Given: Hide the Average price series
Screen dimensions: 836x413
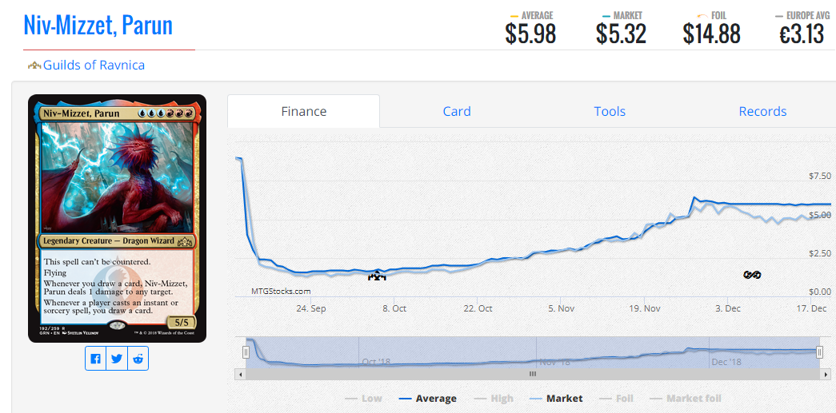Looking at the screenshot, I should point(427,398).
